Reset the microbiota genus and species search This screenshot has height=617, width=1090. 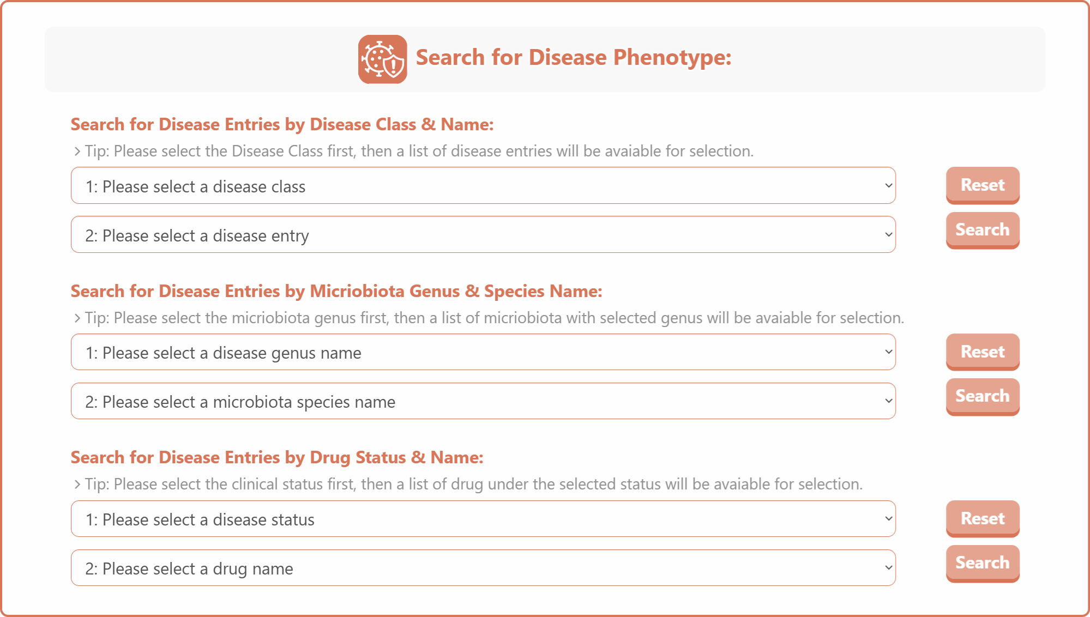(983, 352)
